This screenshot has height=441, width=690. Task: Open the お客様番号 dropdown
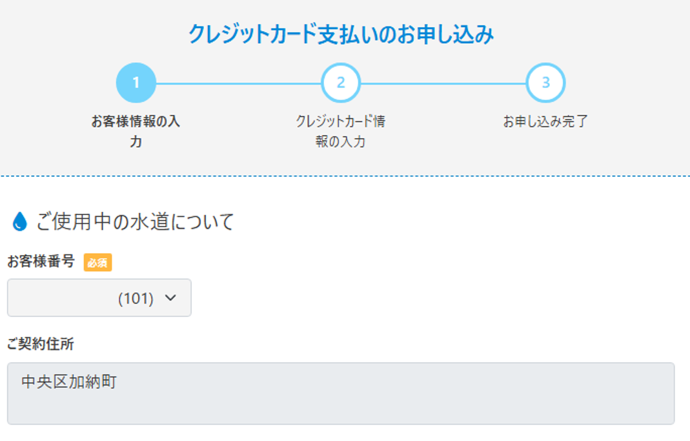[x=99, y=298]
